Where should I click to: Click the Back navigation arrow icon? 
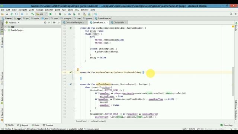pos(22,14)
